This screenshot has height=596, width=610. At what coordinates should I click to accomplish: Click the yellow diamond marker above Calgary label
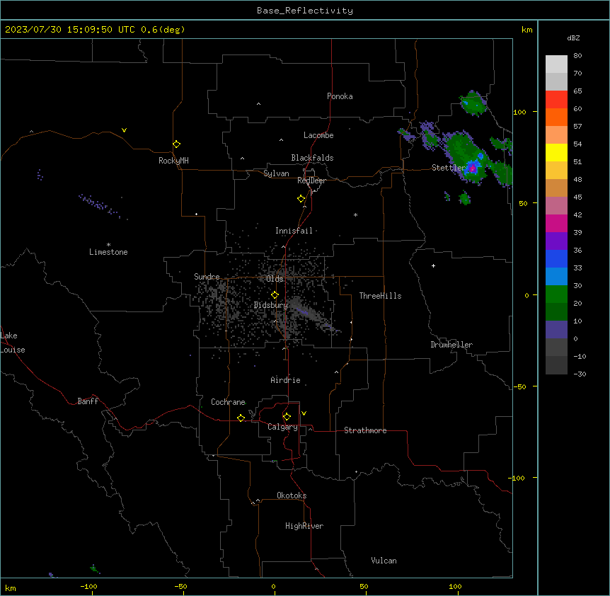click(x=287, y=417)
